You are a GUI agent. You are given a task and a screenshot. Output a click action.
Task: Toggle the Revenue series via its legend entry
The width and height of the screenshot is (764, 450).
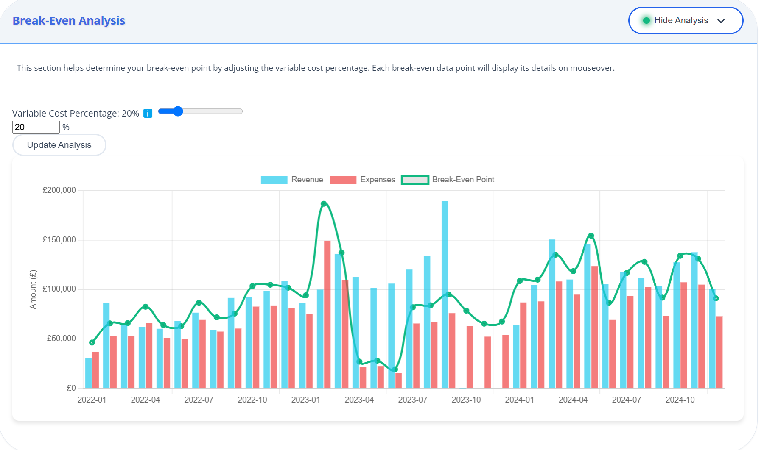pos(307,179)
